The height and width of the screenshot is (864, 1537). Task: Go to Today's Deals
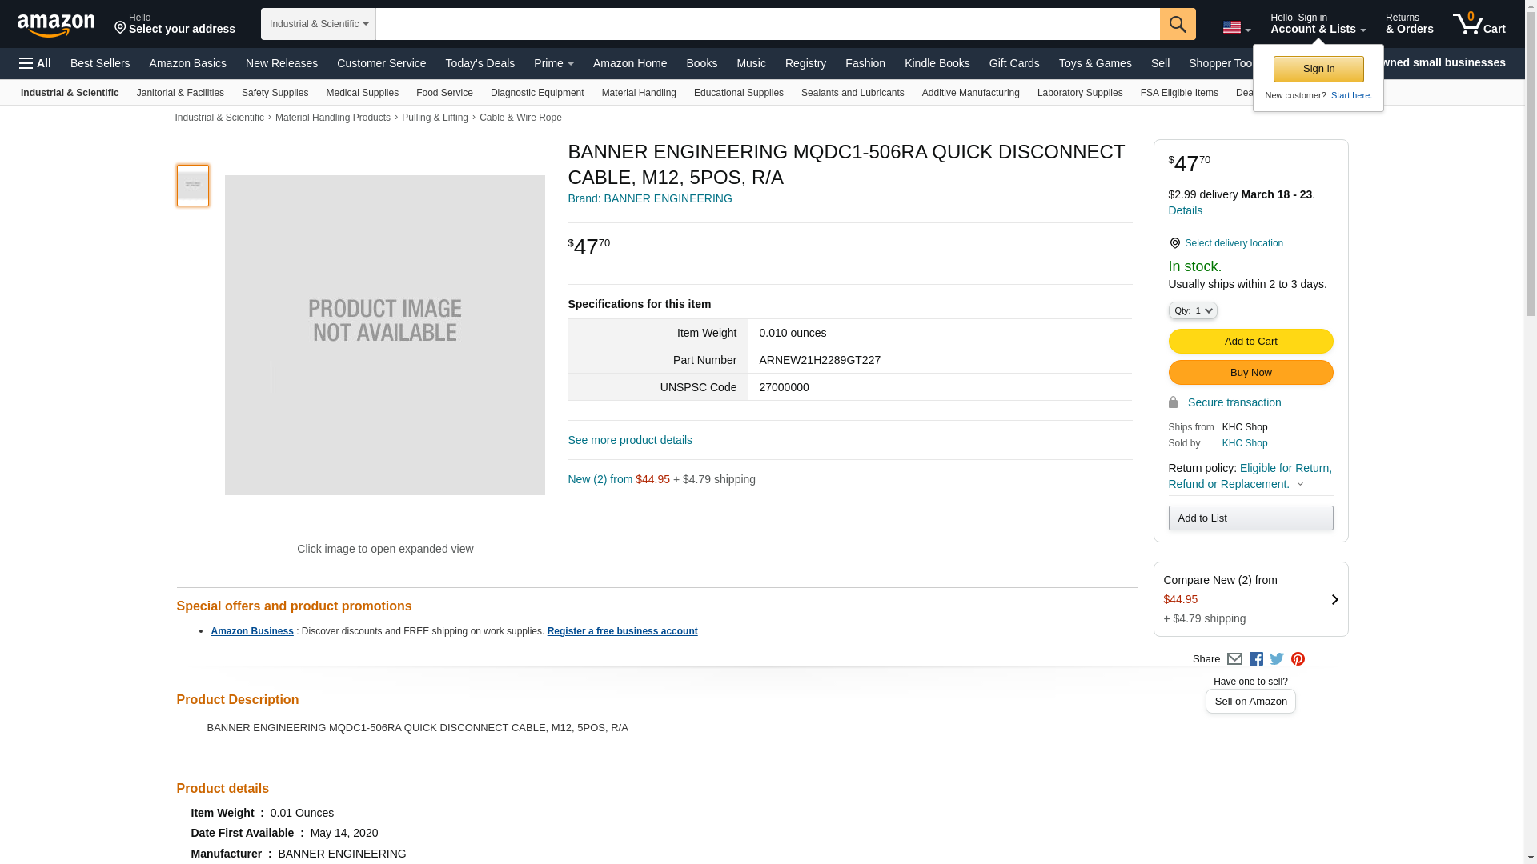click(x=480, y=63)
